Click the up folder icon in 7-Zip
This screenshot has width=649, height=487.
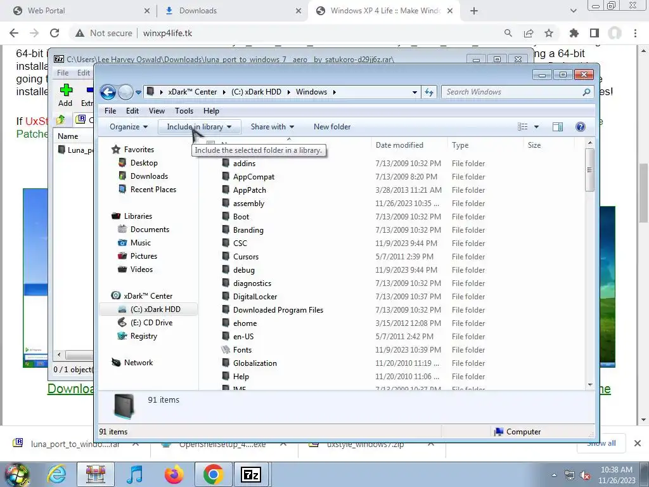tap(60, 120)
